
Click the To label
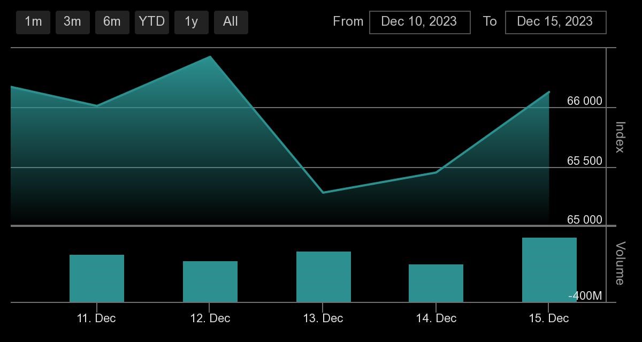pyautogui.click(x=490, y=21)
